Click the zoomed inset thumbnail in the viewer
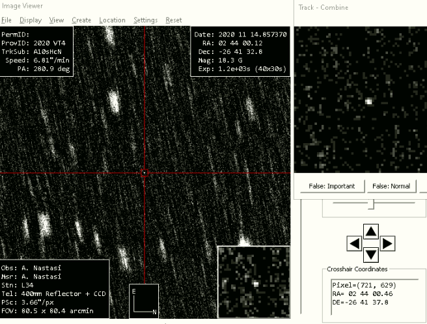The image size is (427, 324). tap(254, 282)
